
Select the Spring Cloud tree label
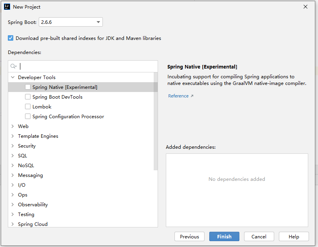click(33, 224)
